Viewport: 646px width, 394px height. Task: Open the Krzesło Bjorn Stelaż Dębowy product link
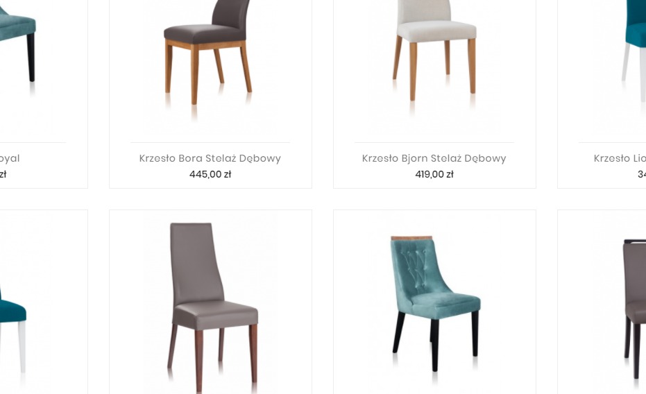tap(434, 159)
